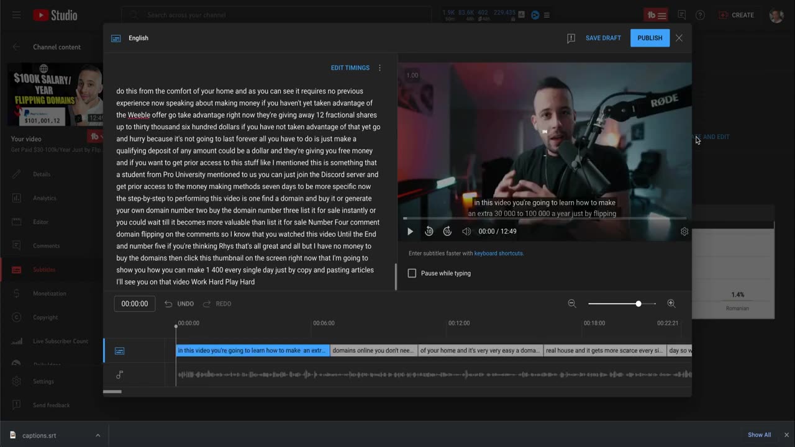Click the YouTube Studio logo
Screen dimensions: 795x447
pos(55,15)
